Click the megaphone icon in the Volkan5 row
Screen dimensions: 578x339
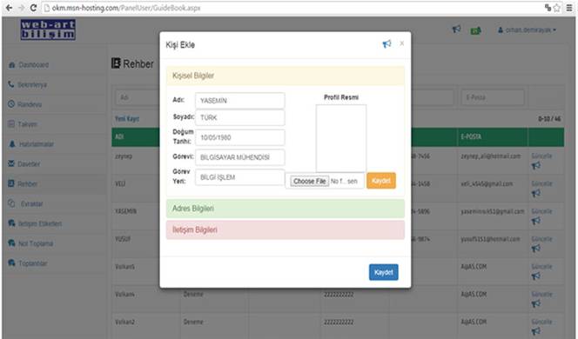[536, 276]
